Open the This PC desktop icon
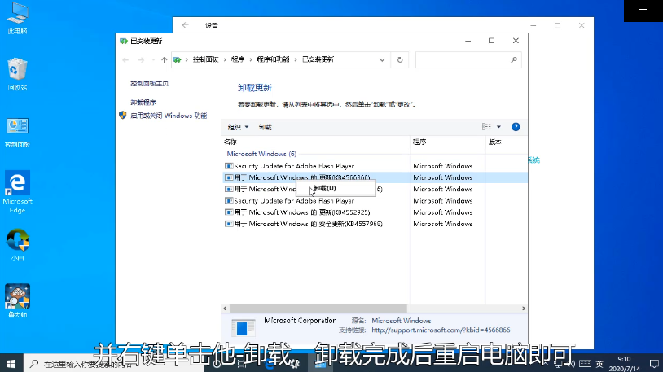 [17, 18]
